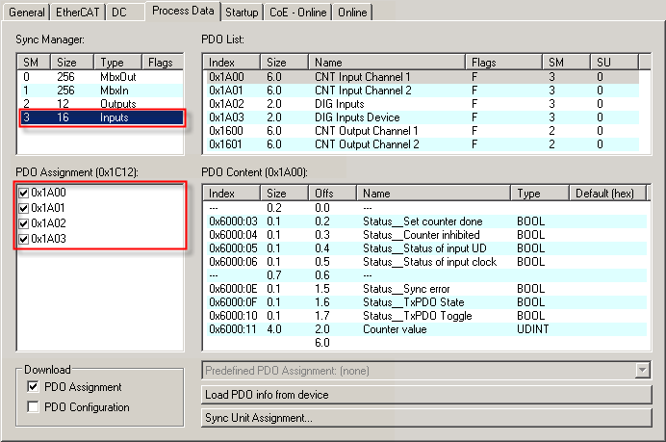The image size is (666, 442).
Task: Switch to CoE - Online tab
Action: pyautogui.click(x=297, y=13)
